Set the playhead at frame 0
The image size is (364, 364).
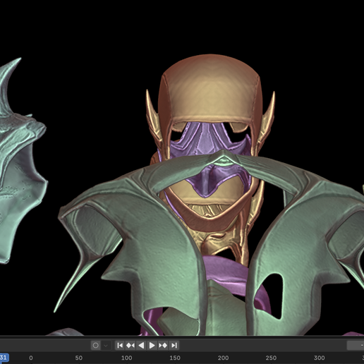(x=31, y=358)
